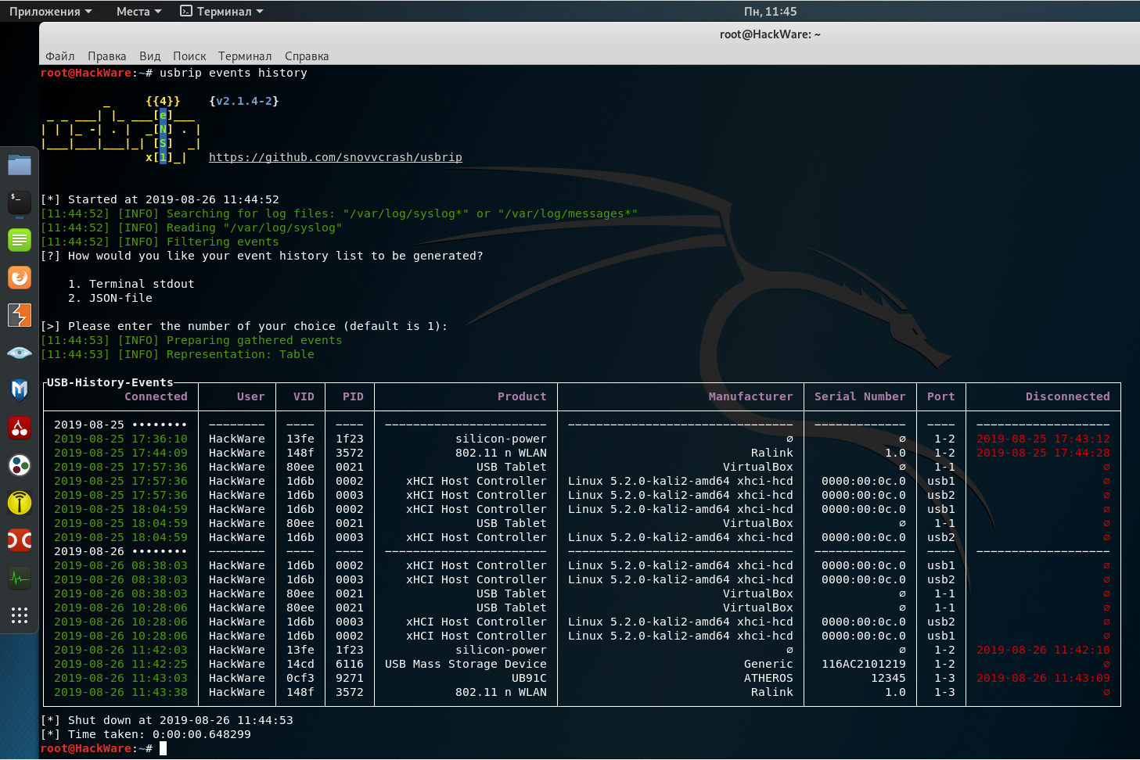Show all applications grid

[x=20, y=615]
